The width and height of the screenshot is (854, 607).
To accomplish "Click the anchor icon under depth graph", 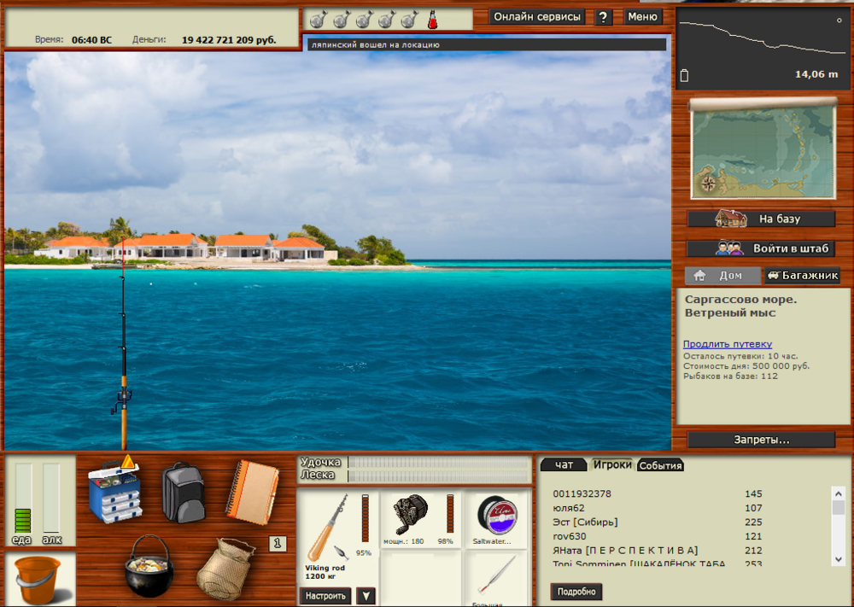I will pyautogui.click(x=683, y=74).
